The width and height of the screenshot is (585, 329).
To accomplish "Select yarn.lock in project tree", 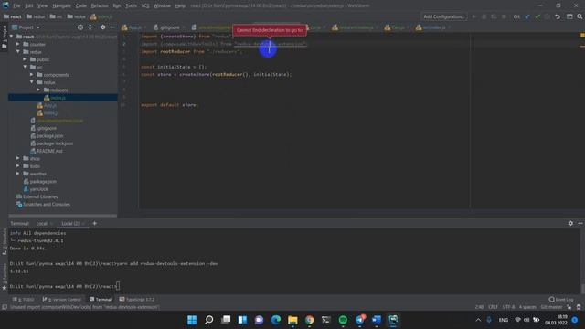I will pyautogui.click(x=36, y=189).
